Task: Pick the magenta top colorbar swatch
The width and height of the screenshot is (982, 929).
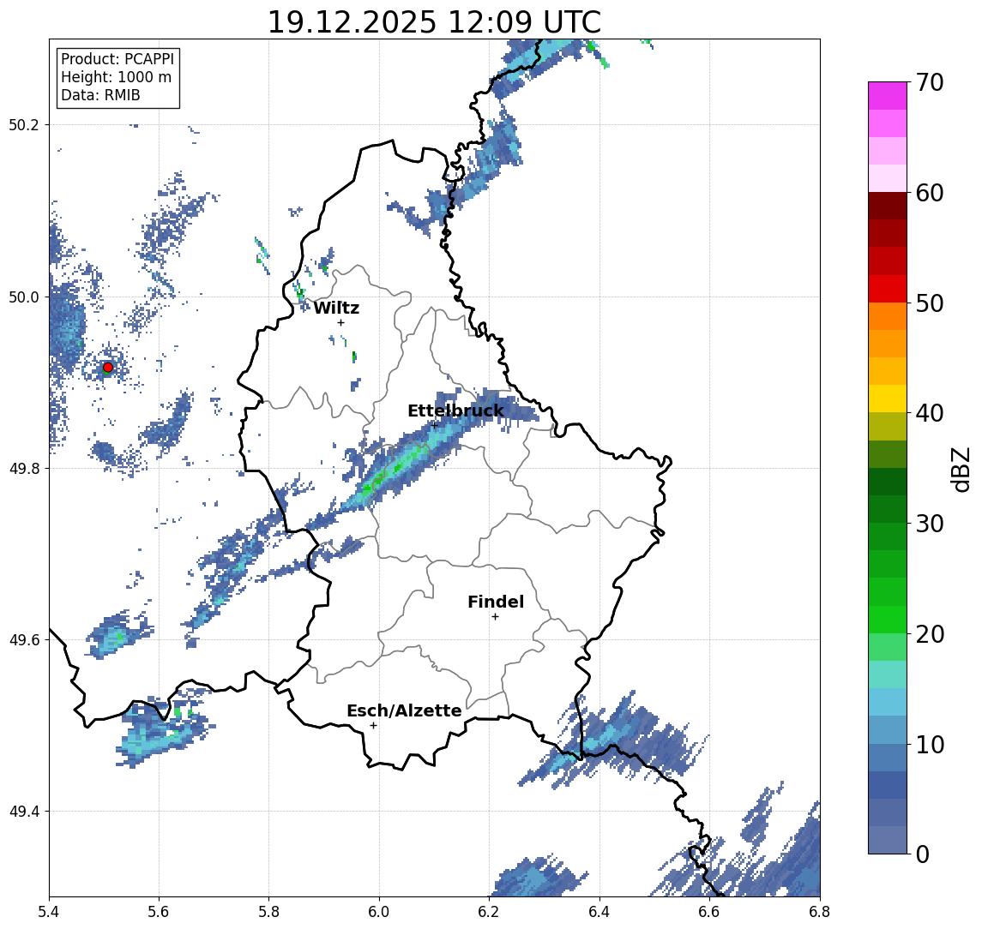Action: pyautogui.click(x=888, y=96)
